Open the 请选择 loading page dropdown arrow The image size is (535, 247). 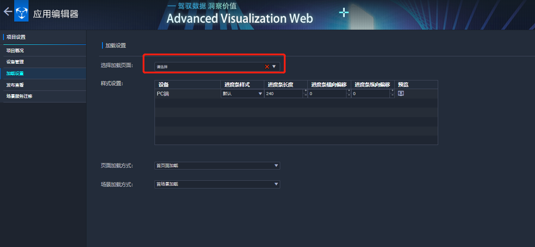pos(274,67)
